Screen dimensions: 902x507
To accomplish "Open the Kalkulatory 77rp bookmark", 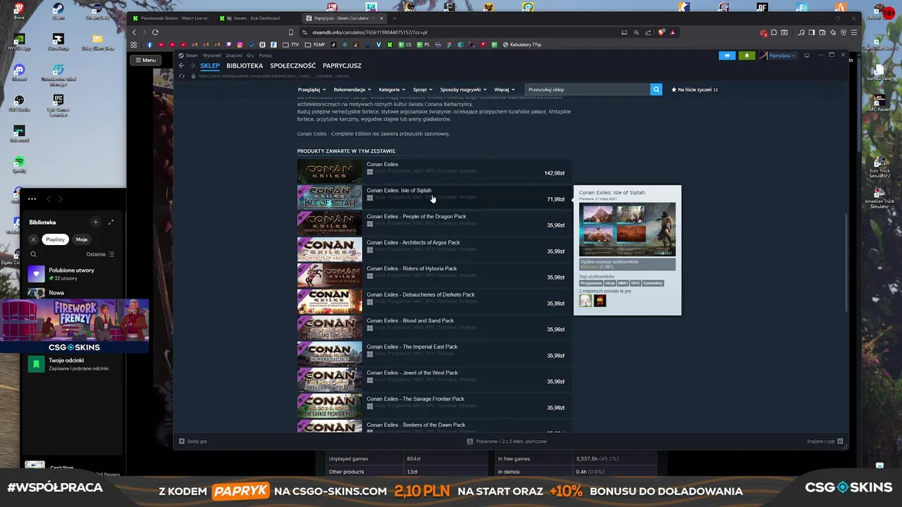I will point(522,45).
